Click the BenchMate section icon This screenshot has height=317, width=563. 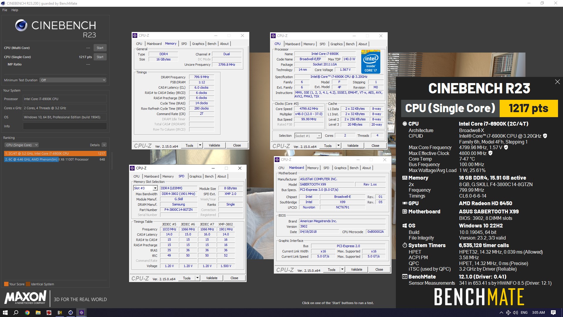tap(405, 277)
